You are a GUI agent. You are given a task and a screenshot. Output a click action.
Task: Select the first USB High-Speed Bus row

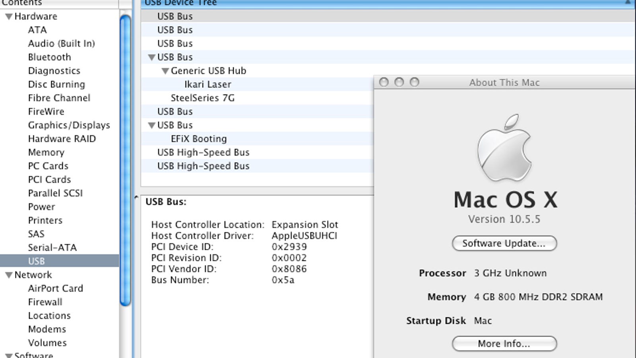(257, 152)
